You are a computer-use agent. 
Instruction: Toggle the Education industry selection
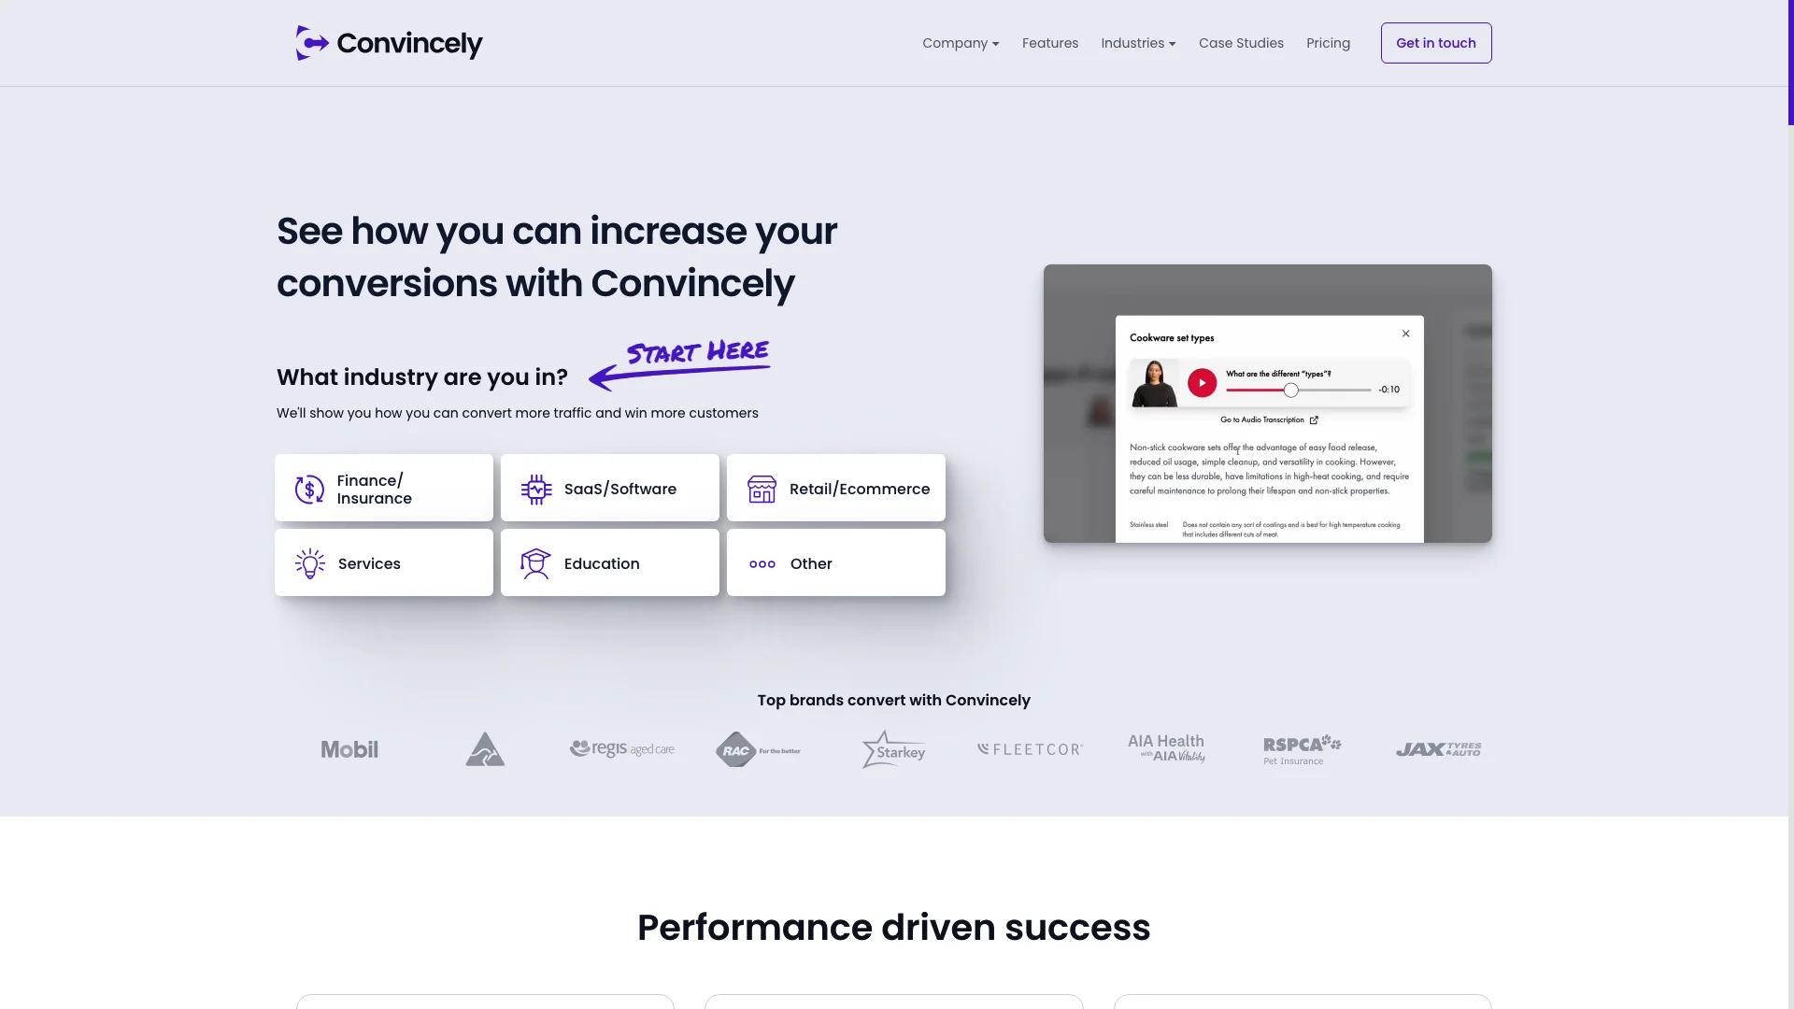(x=608, y=561)
